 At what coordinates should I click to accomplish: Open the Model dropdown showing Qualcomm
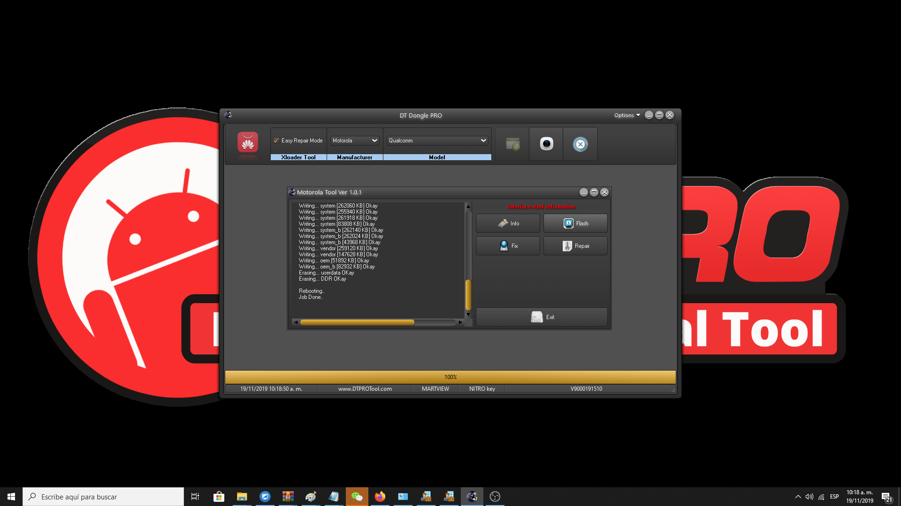click(x=437, y=141)
